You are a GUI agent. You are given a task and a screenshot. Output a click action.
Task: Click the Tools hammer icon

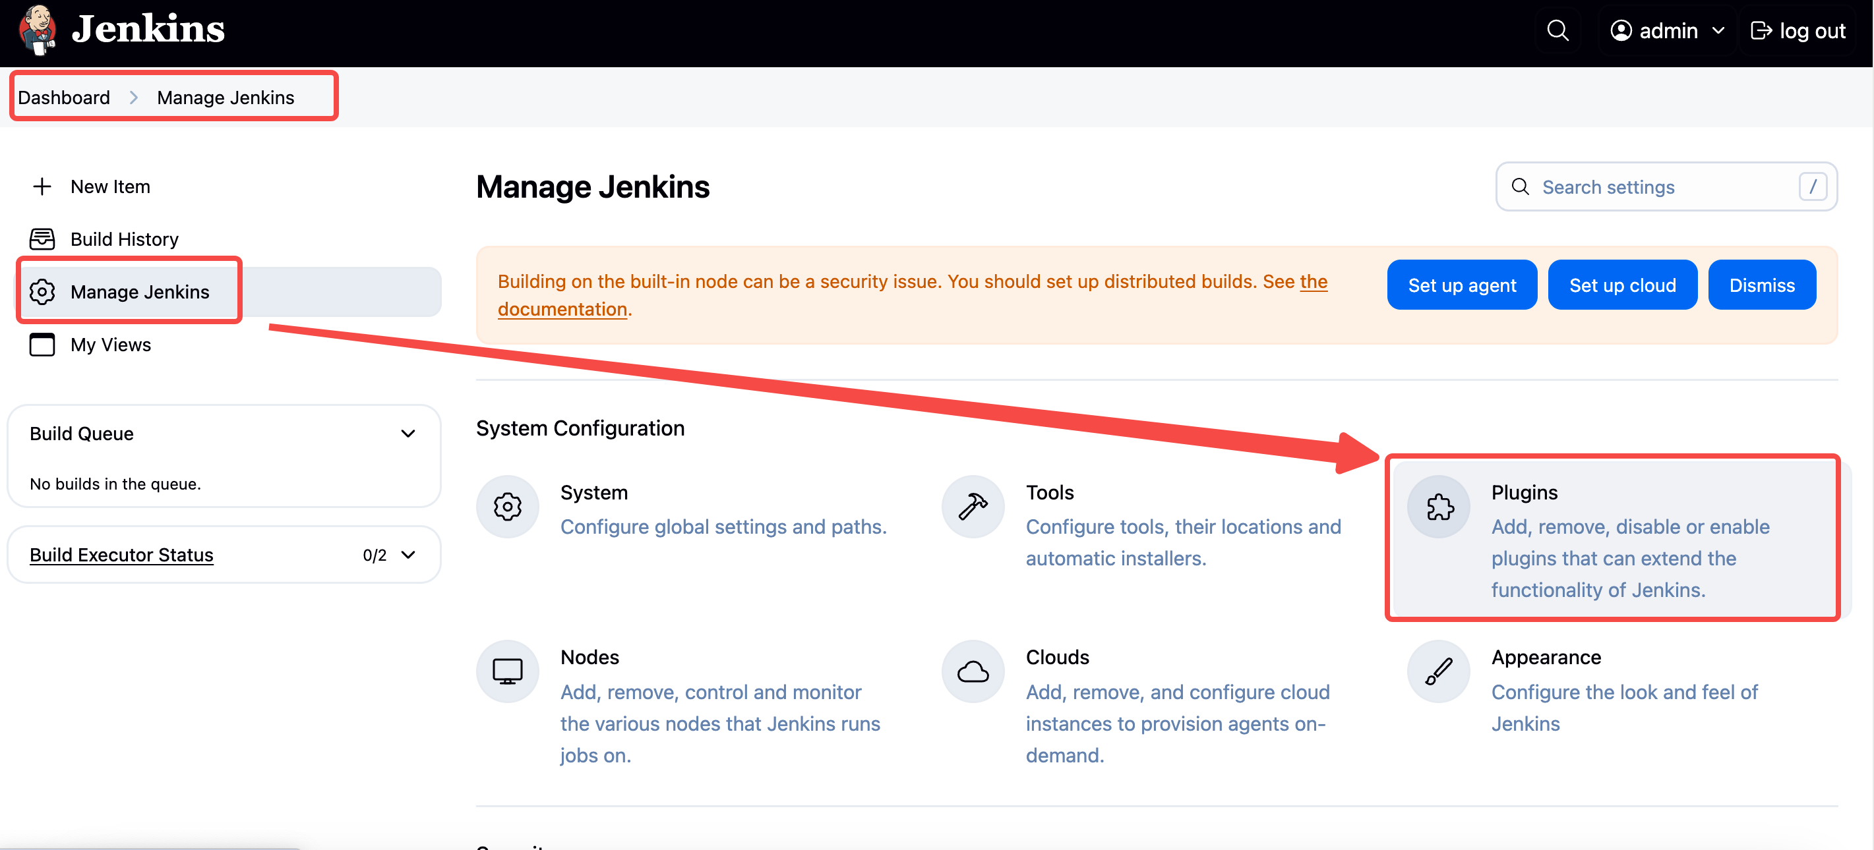click(973, 507)
